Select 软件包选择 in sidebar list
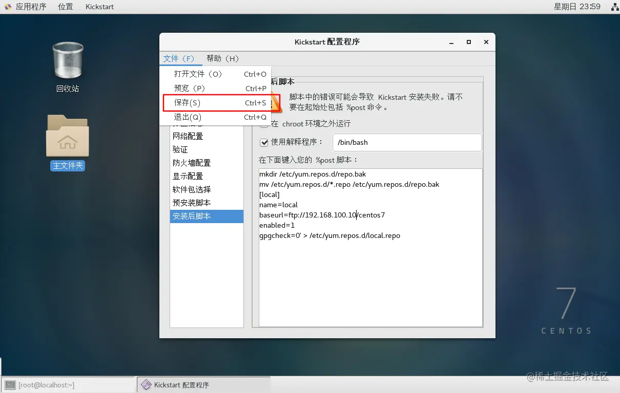The height and width of the screenshot is (393, 620). pos(206,189)
